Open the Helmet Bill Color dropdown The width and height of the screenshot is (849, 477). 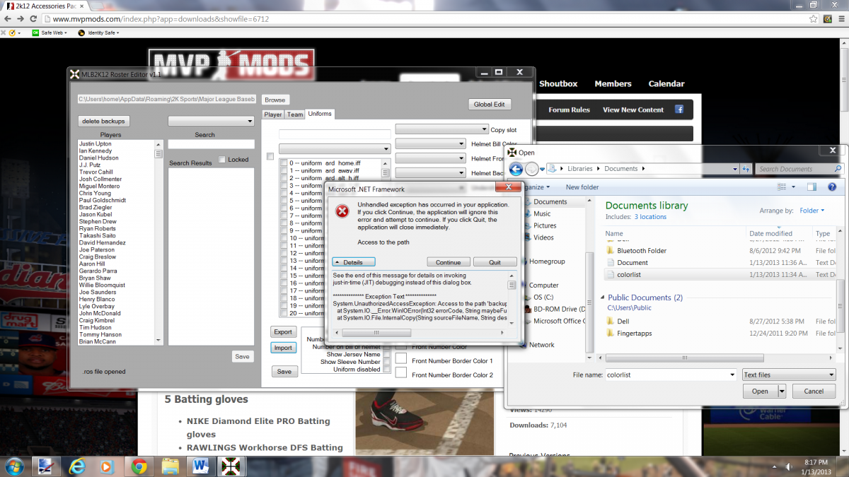tap(430, 144)
